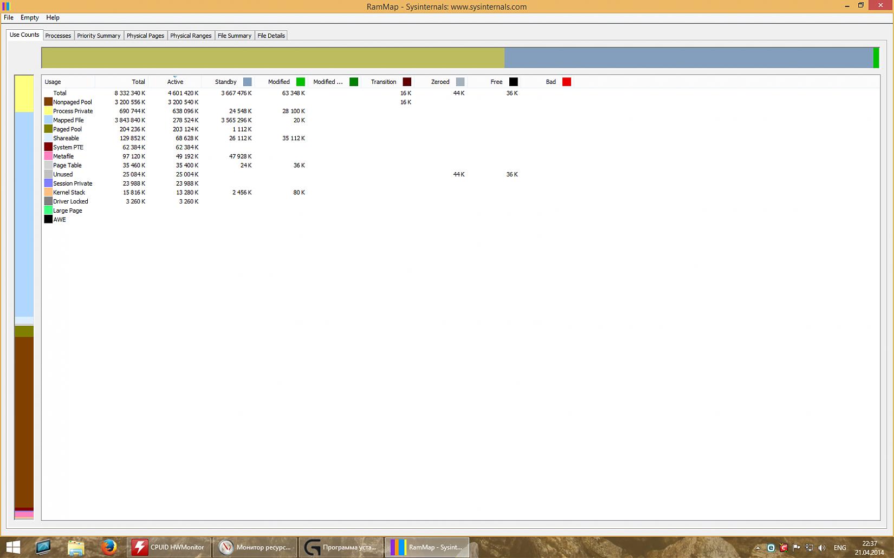Click the Bad red swatch in header
The image size is (894, 558).
point(567,82)
